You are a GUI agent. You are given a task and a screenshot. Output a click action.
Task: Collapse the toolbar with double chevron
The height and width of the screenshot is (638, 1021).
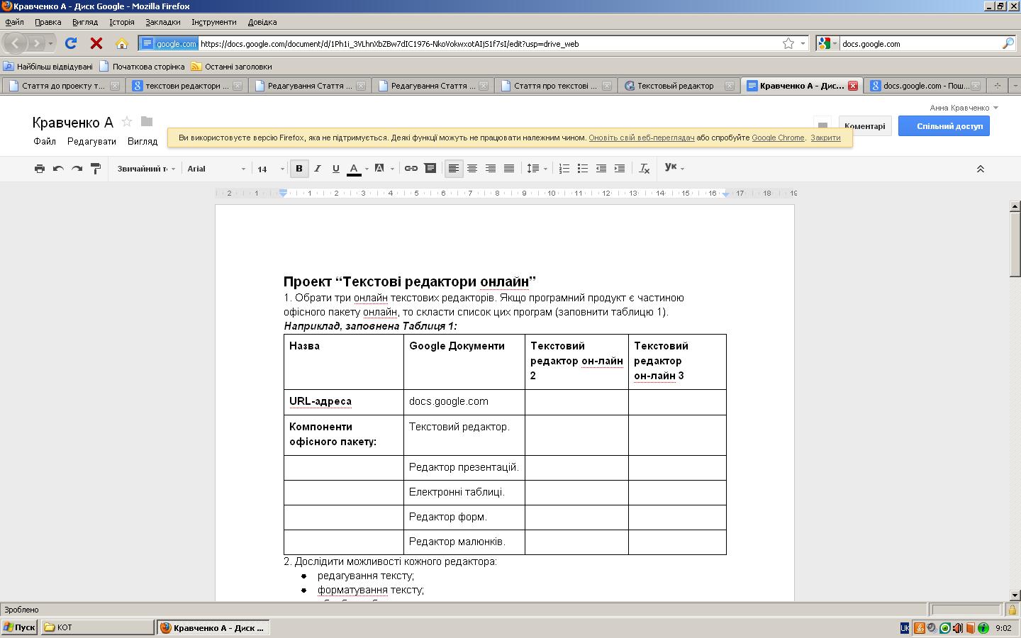click(981, 169)
